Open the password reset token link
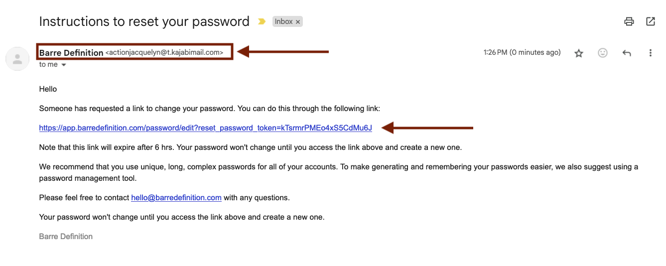 tap(205, 128)
